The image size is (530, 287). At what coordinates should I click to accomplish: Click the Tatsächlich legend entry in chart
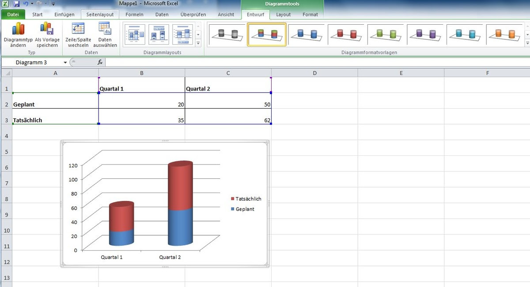(x=246, y=199)
